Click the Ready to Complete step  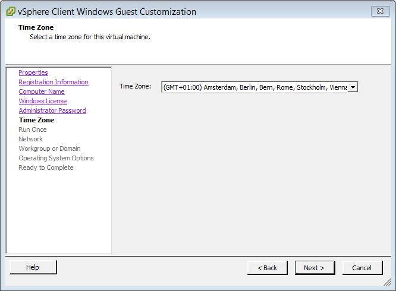46,167
